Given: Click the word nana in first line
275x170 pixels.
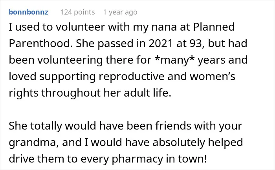Looking at the screenshot, I should coord(164,27).
